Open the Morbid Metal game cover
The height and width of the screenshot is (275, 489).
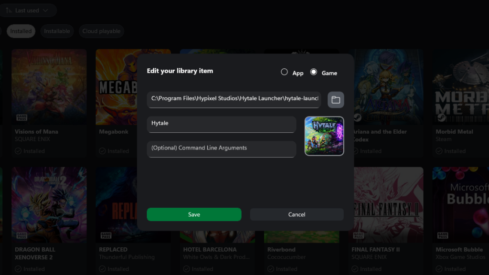point(461,87)
